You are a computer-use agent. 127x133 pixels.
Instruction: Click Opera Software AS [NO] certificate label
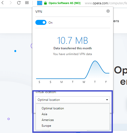[x=64, y=3]
